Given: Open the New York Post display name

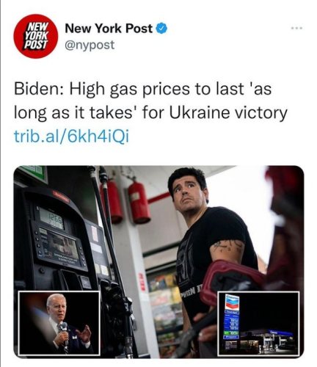Looking at the screenshot, I should coord(109,29).
